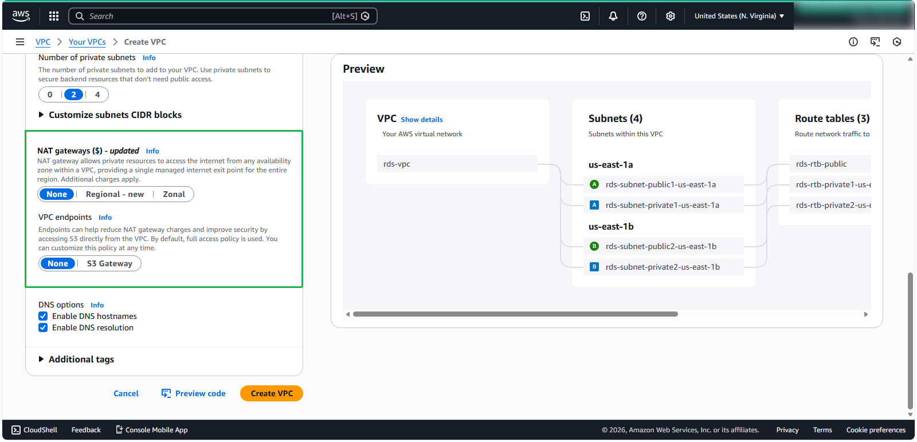This screenshot has width=917, height=442.
Task: Open the settings gear menu
Action: 671,16
